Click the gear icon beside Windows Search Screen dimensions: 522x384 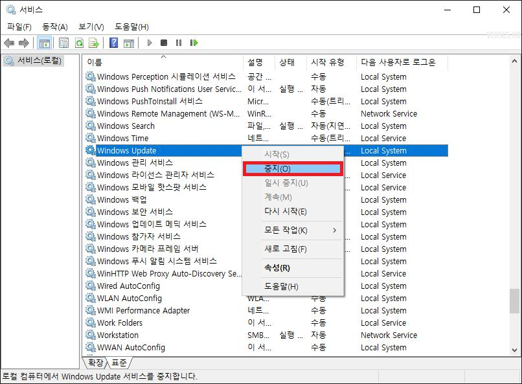(x=90, y=126)
